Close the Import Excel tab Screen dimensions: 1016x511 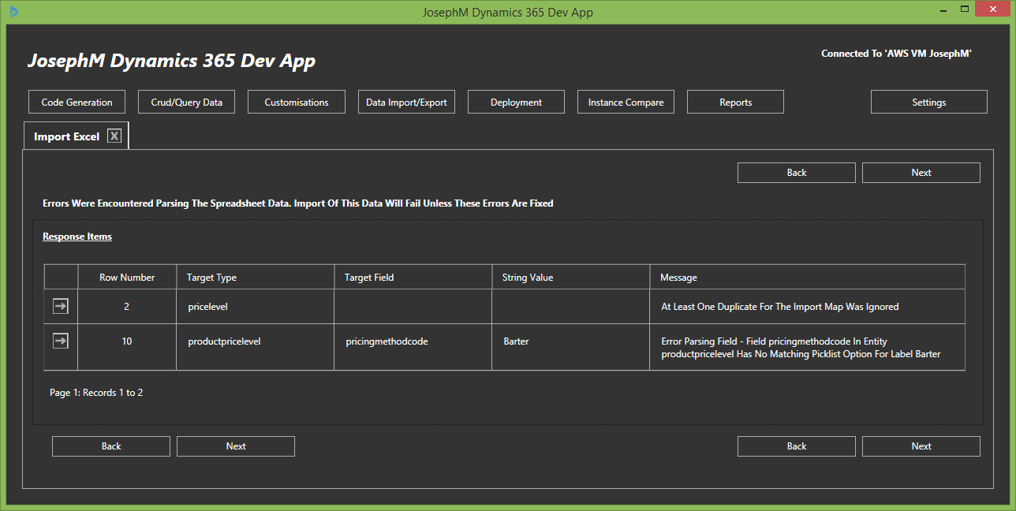(x=114, y=136)
